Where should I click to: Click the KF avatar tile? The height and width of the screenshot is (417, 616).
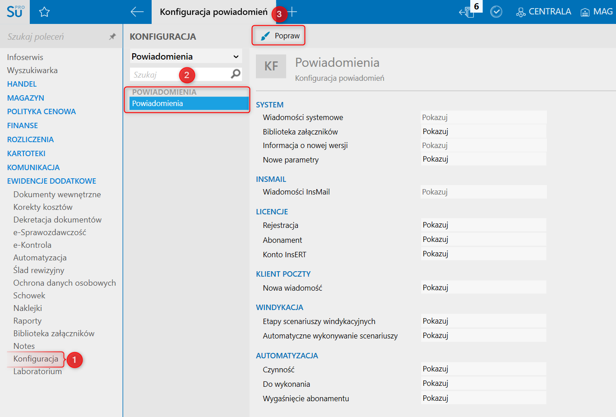[x=271, y=66]
